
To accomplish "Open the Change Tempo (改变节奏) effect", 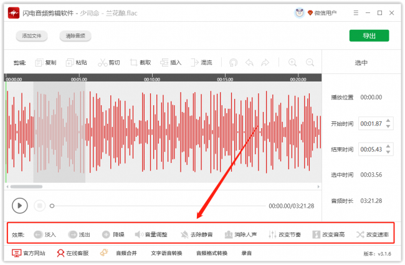I will 285,235.
